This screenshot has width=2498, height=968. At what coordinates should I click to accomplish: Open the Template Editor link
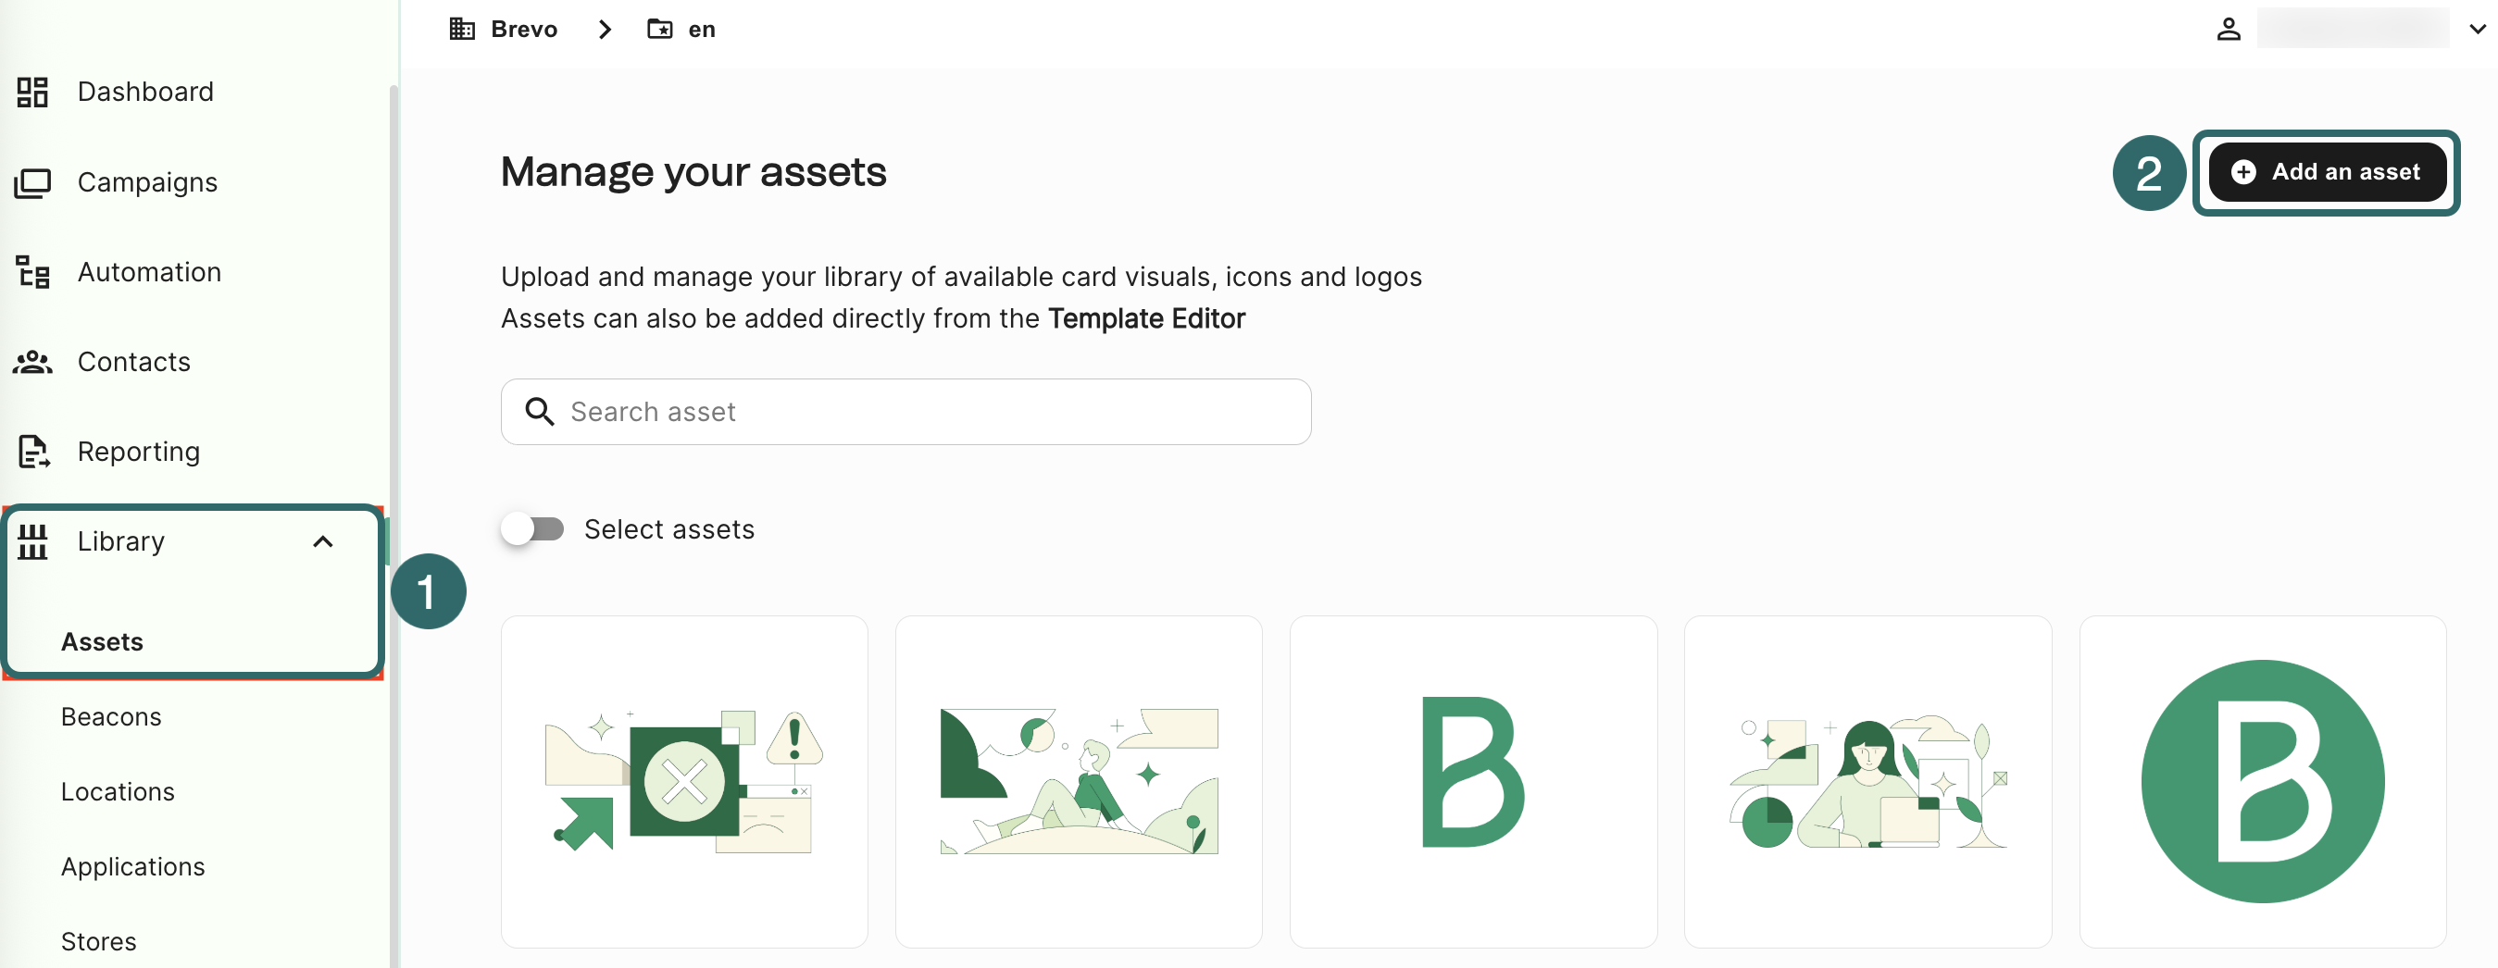point(1146,318)
